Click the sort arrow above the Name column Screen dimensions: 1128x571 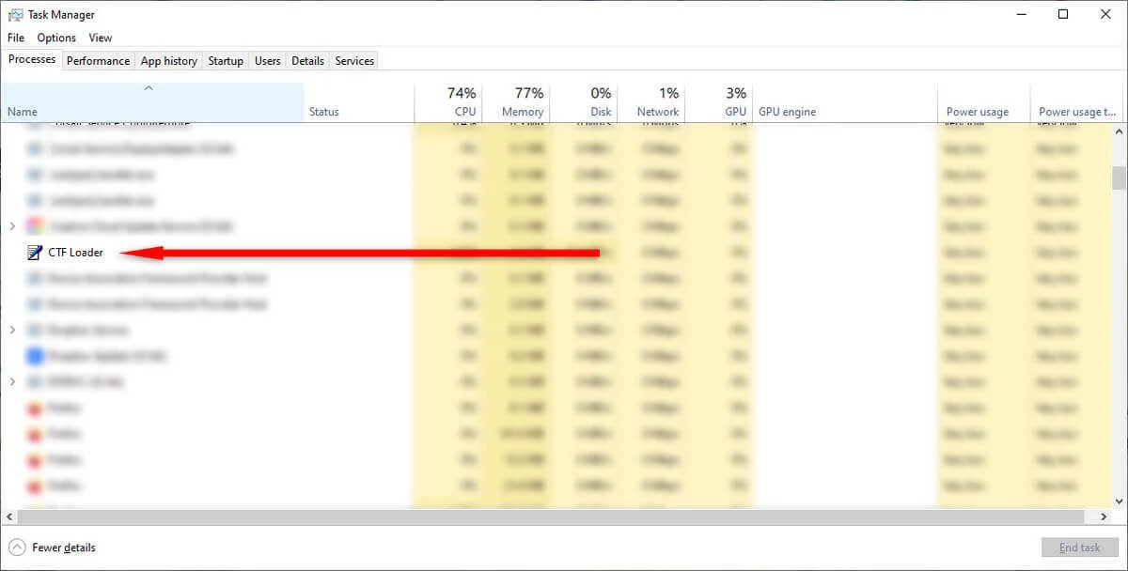[x=149, y=87]
